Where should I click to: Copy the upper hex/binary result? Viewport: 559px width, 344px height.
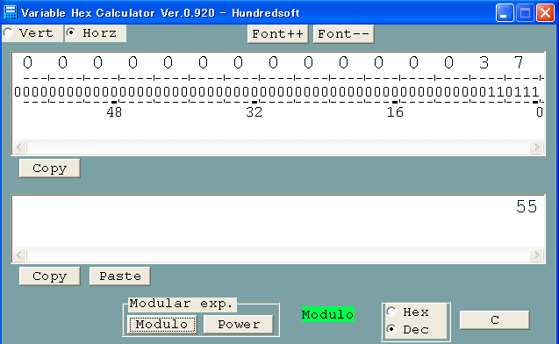pyautogui.click(x=49, y=168)
